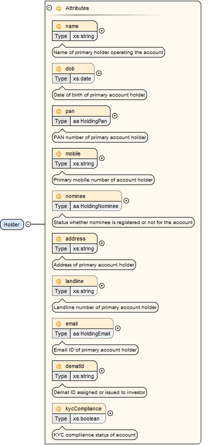Select the Holder element box
This screenshot has width=210, height=445.
(12, 224)
